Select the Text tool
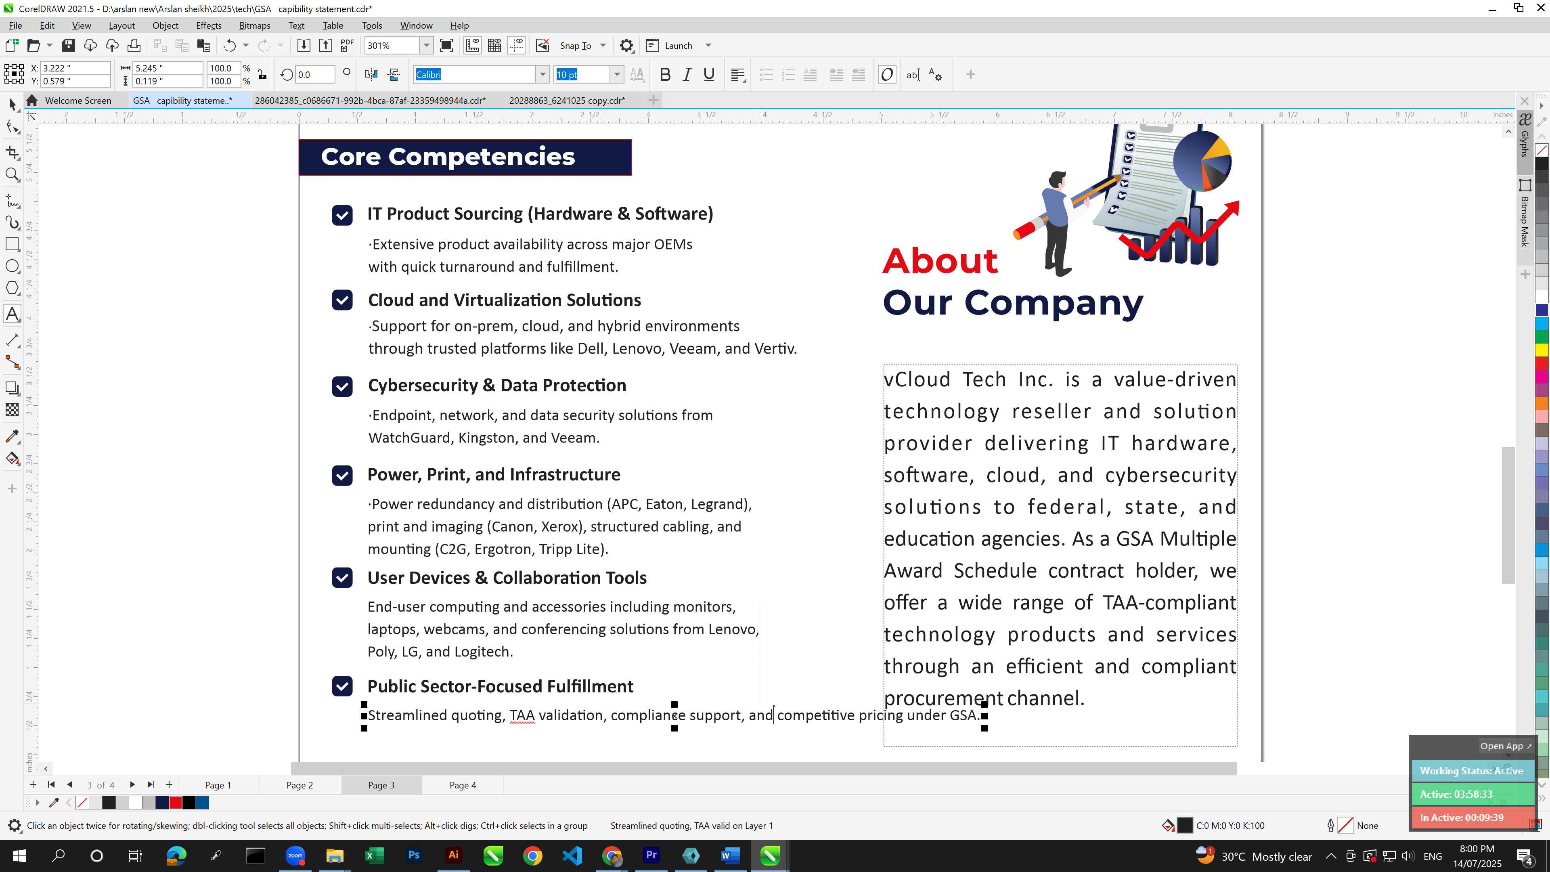The width and height of the screenshot is (1550, 872). point(12,314)
